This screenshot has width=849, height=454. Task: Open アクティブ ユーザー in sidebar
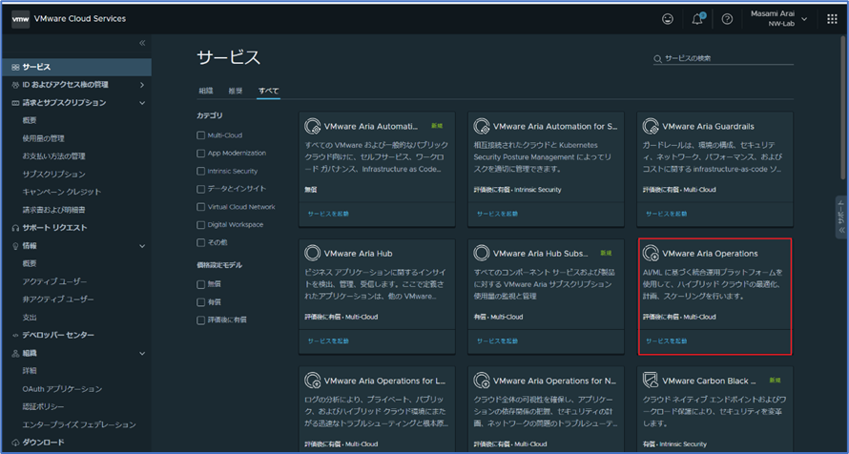(54, 282)
